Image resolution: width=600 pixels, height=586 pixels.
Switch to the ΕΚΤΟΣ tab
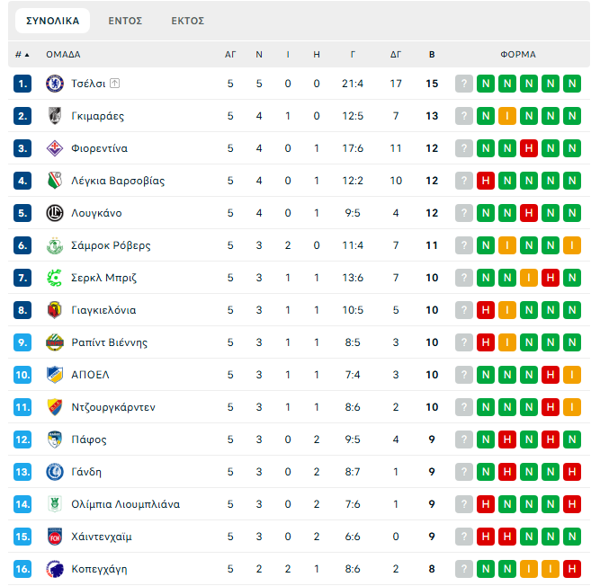click(x=188, y=21)
